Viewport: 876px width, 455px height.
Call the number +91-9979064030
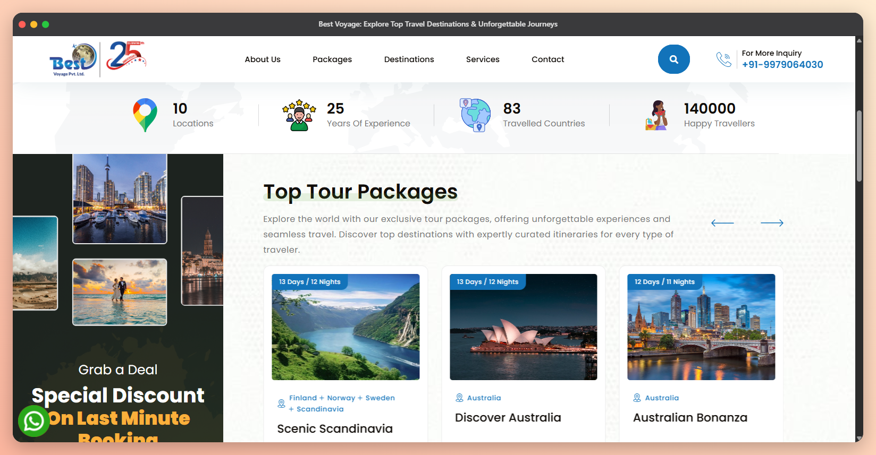(x=782, y=65)
